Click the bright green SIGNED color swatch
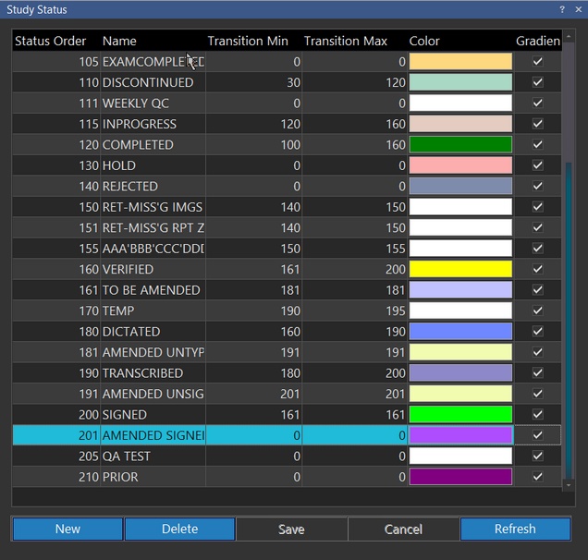Viewport: 588px width, 560px height. (460, 415)
